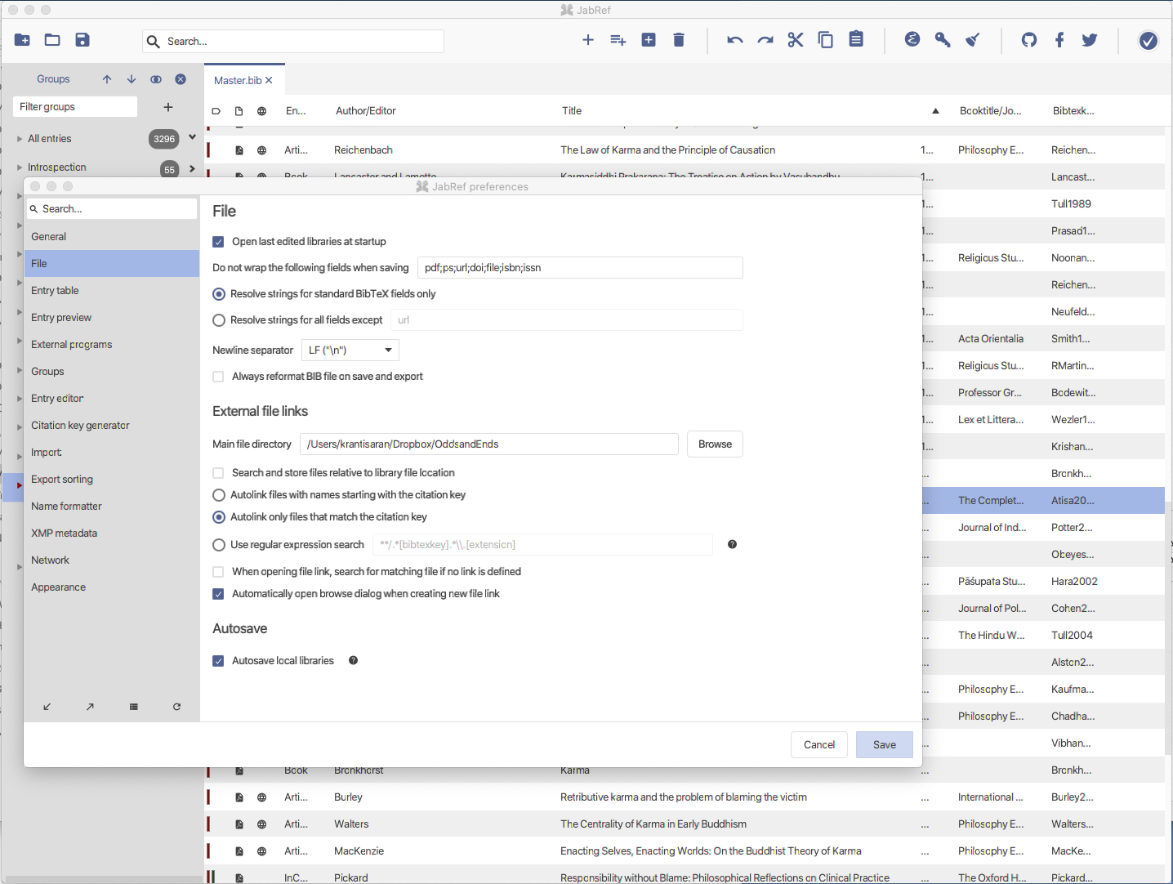Click the Browse button for main directory

[716, 444]
